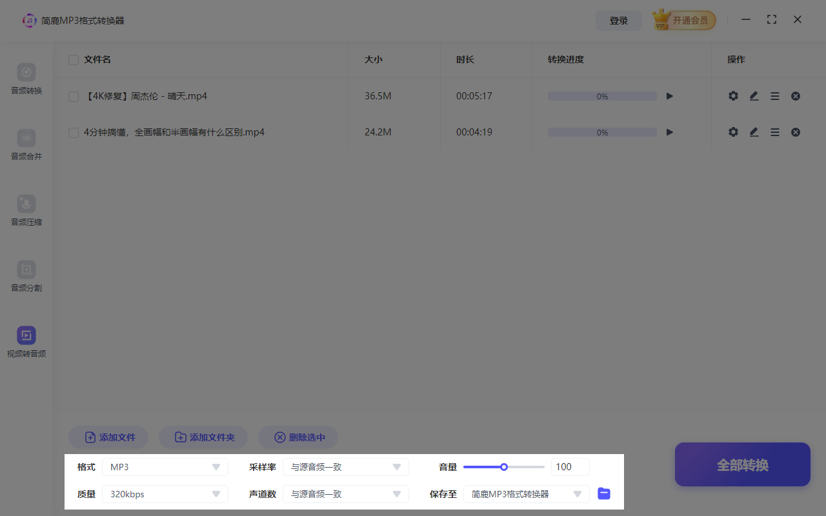Select the 视频转音频 sidebar tool

(26, 342)
